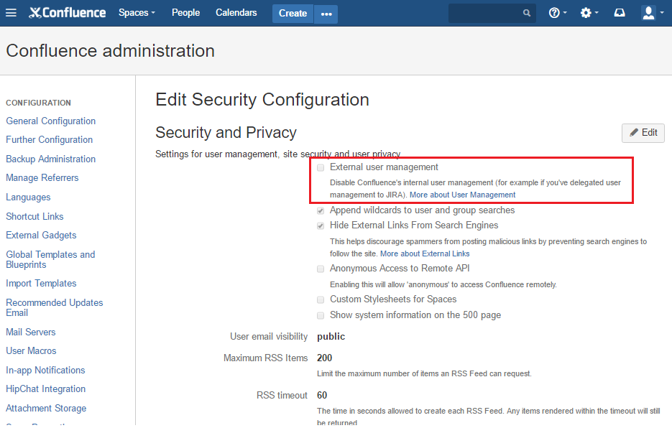Open the help question-mark menu
672x428 pixels.
(558, 13)
